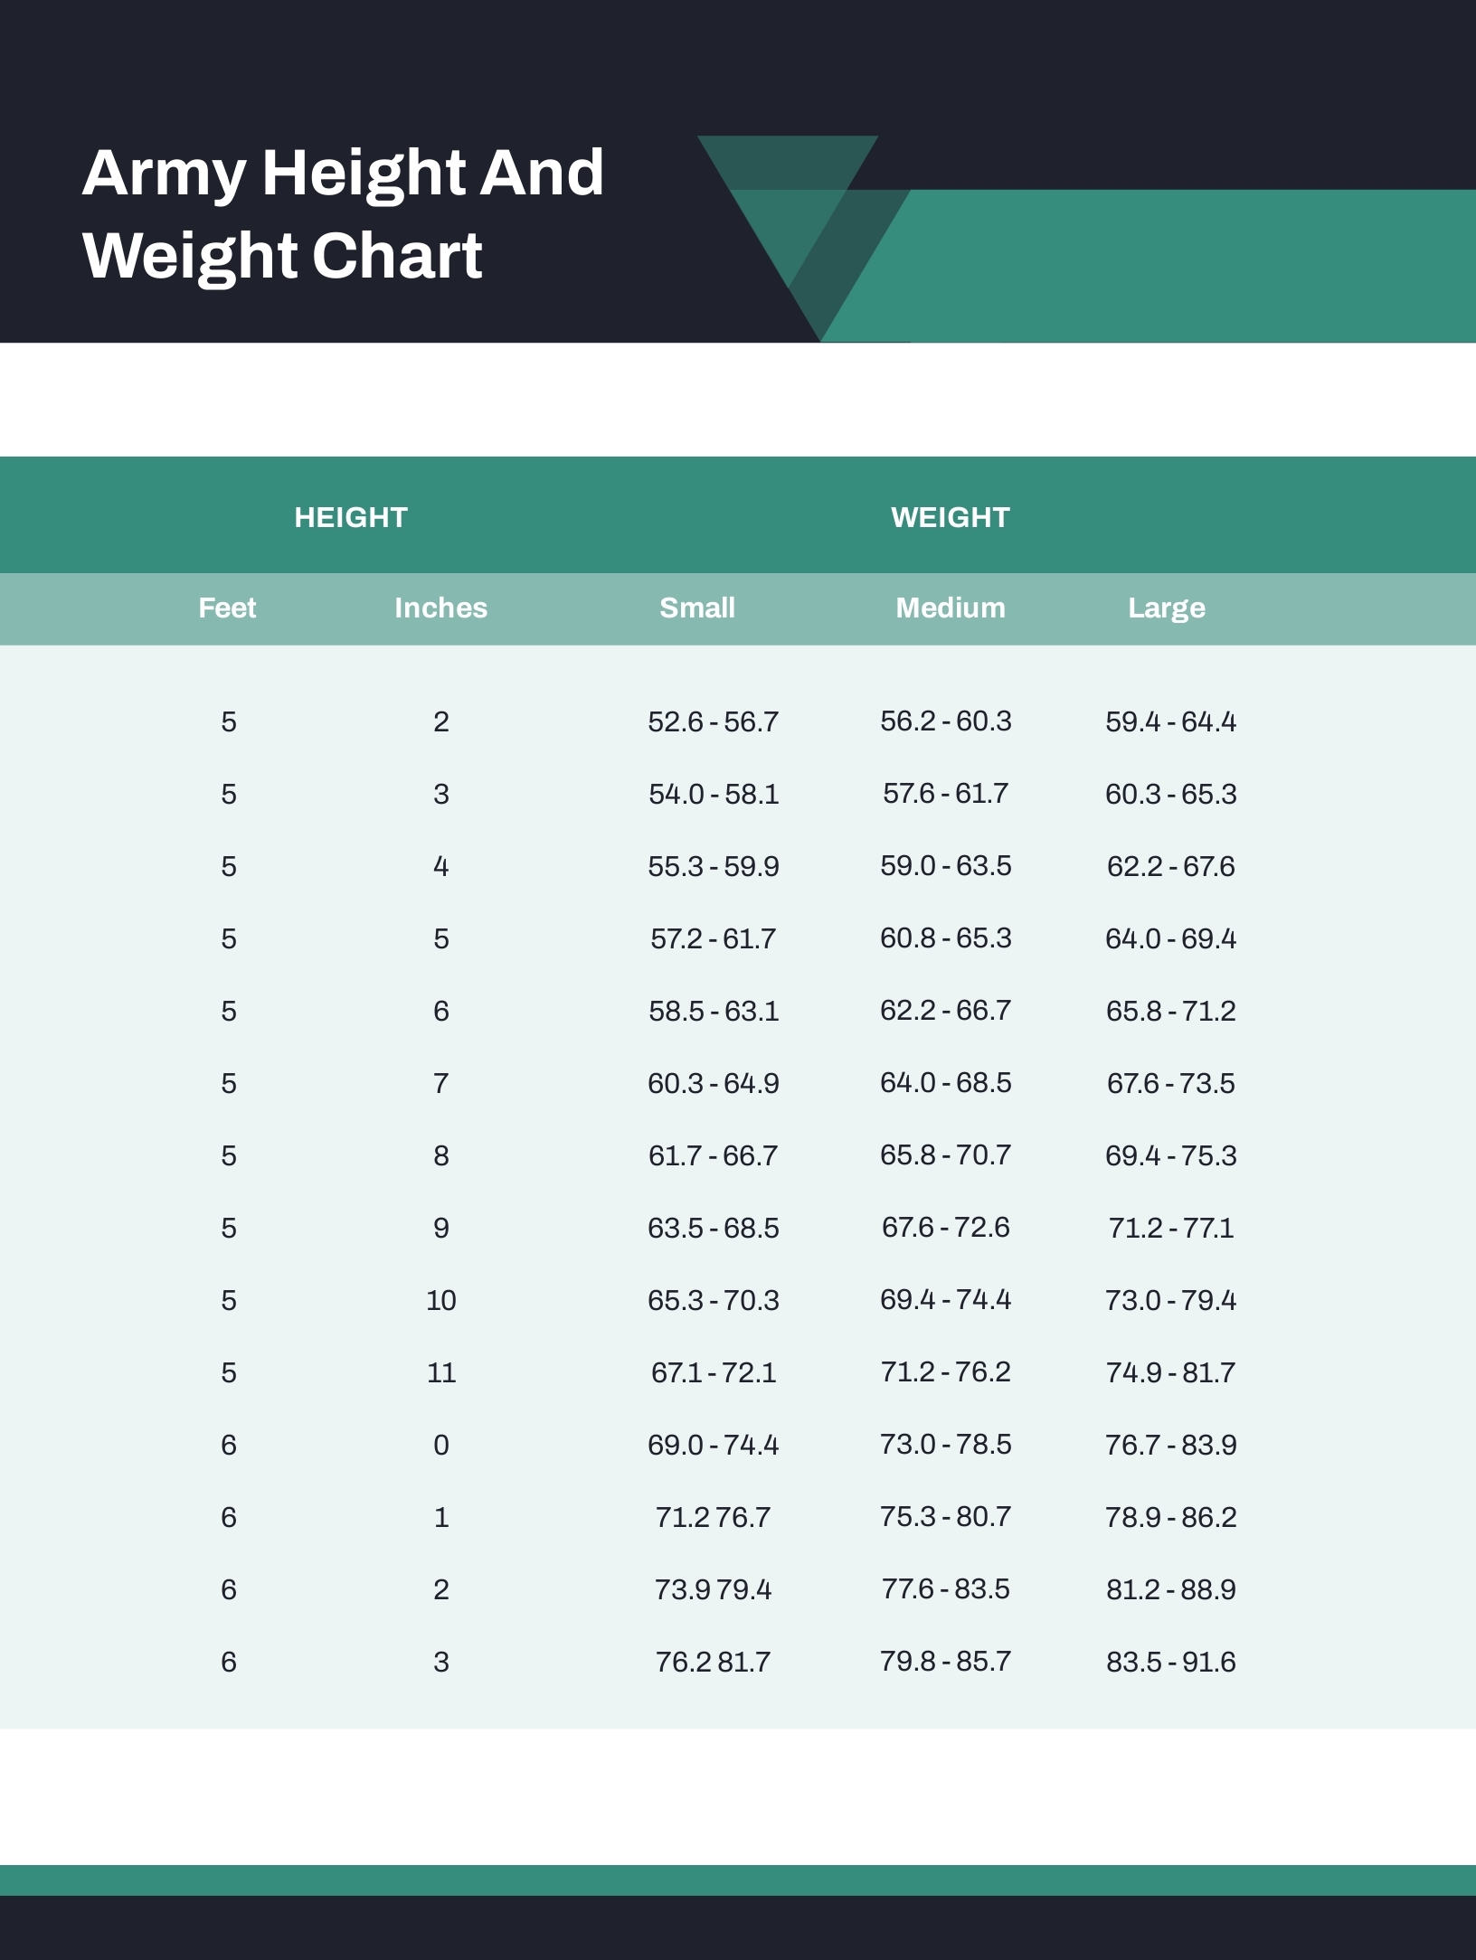
Task: Select the small weight cell 65.3 - 70.3
Action: tap(713, 1300)
